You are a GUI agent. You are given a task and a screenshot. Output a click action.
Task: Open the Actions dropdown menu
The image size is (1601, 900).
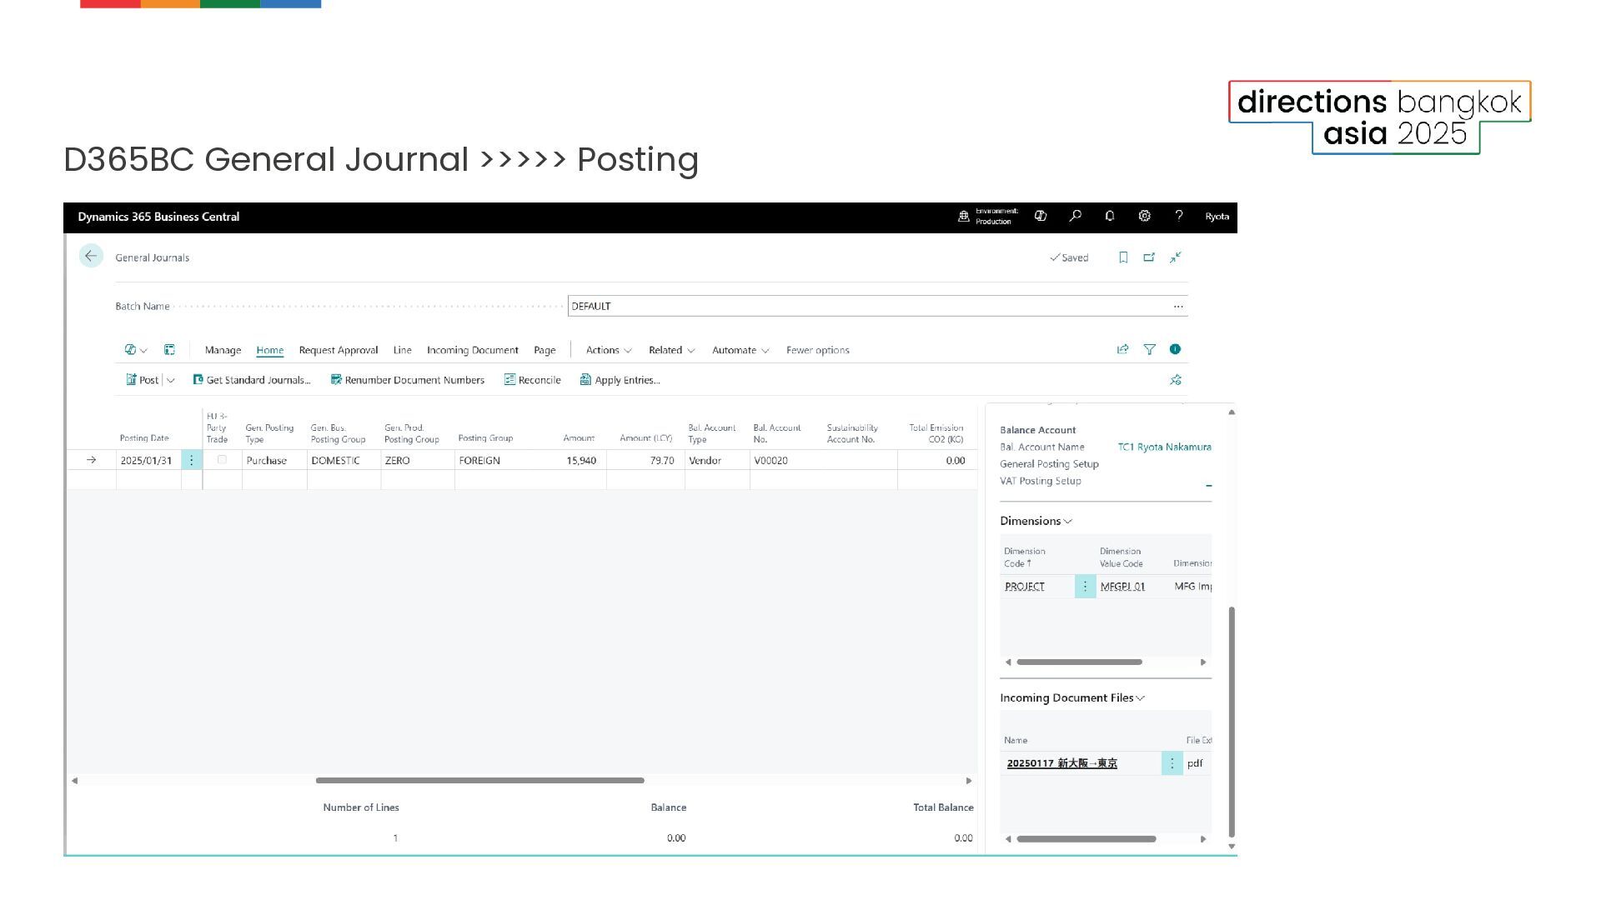click(x=608, y=350)
